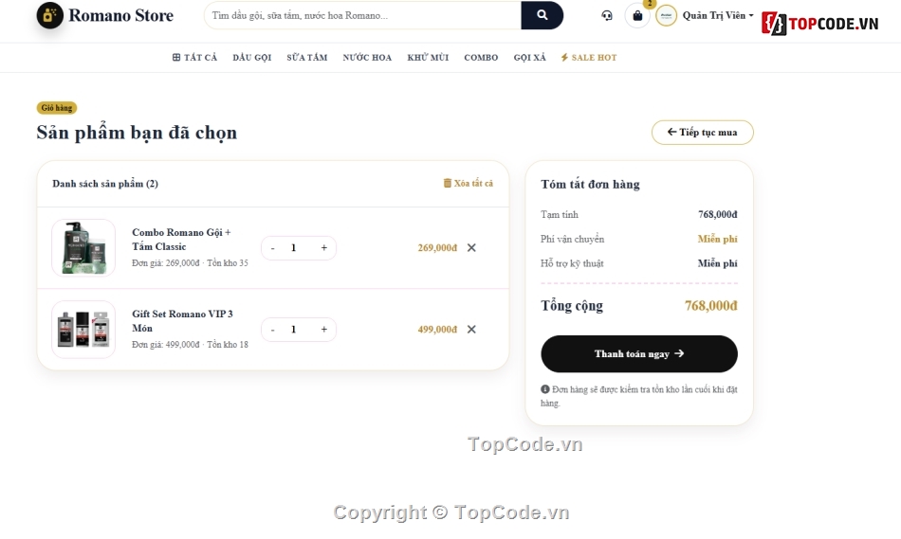Open the SALE HOT menu item
This screenshot has height=539, width=901.
click(x=589, y=58)
